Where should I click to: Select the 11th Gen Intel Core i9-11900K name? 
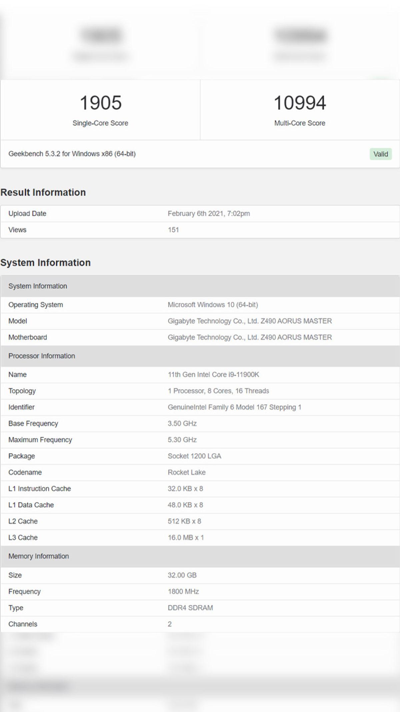tap(213, 375)
